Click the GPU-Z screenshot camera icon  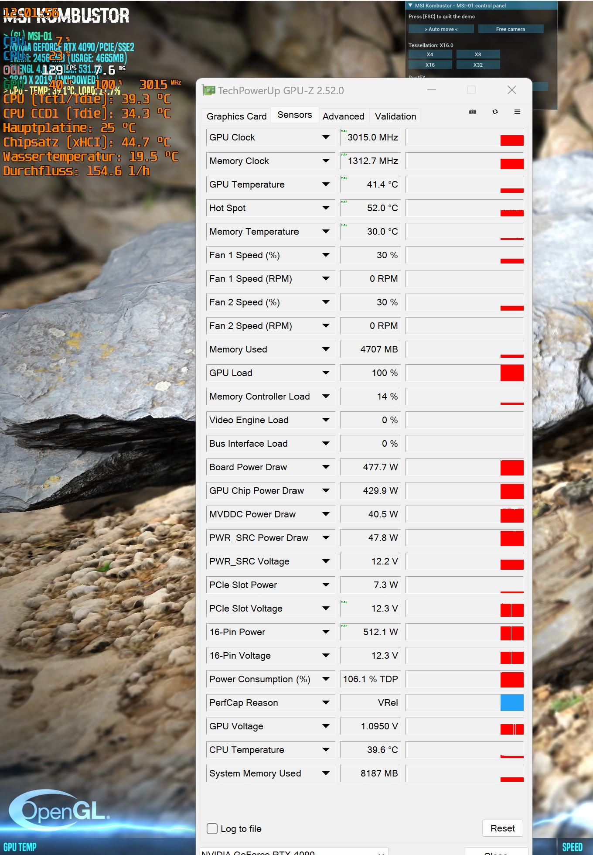pos(473,112)
